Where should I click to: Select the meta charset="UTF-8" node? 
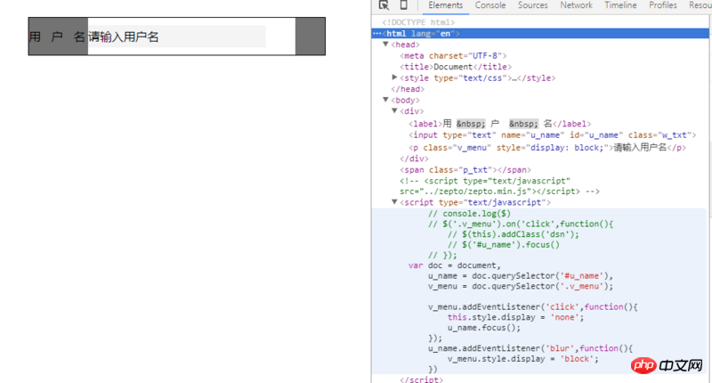453,56
